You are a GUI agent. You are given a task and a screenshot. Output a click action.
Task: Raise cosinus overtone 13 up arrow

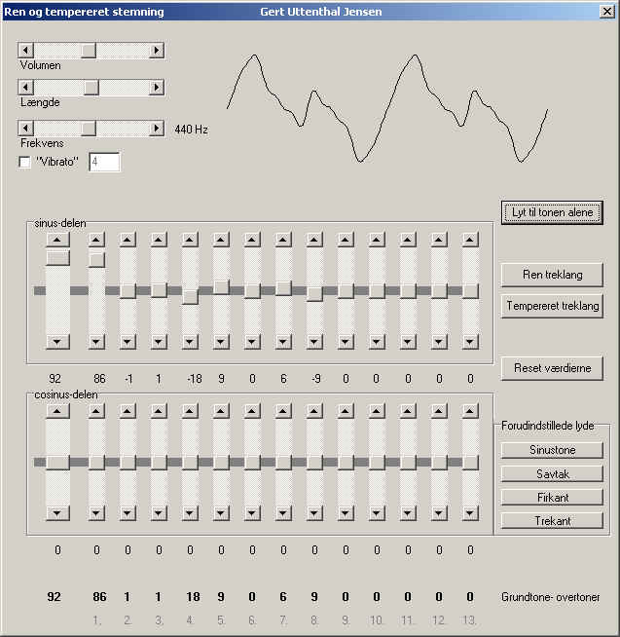[470, 411]
